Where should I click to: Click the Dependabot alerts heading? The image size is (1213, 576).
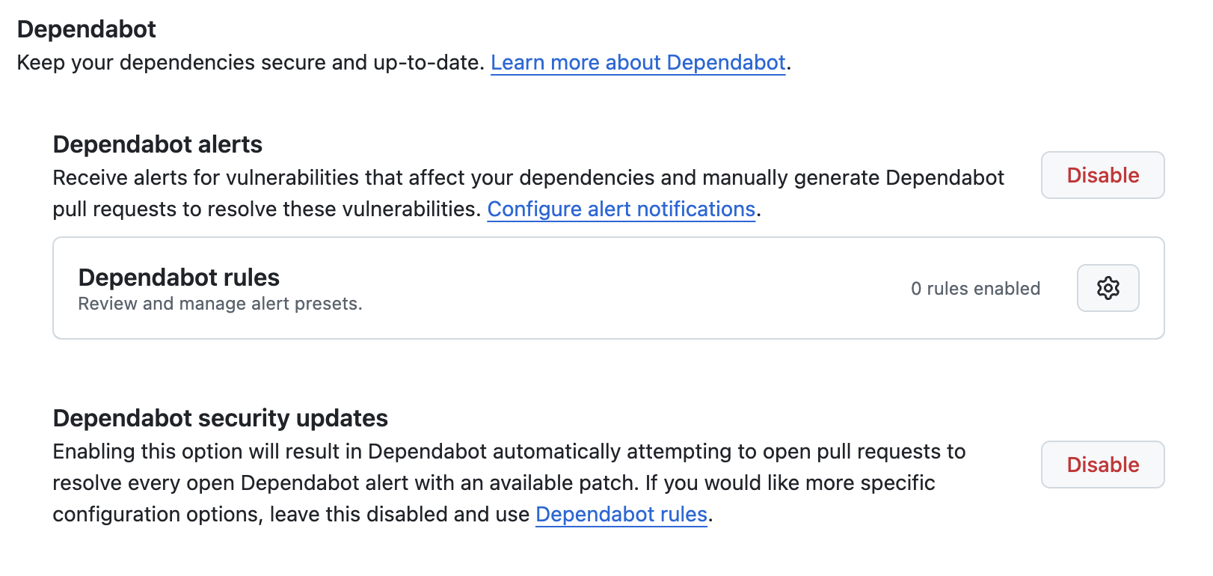(x=158, y=144)
